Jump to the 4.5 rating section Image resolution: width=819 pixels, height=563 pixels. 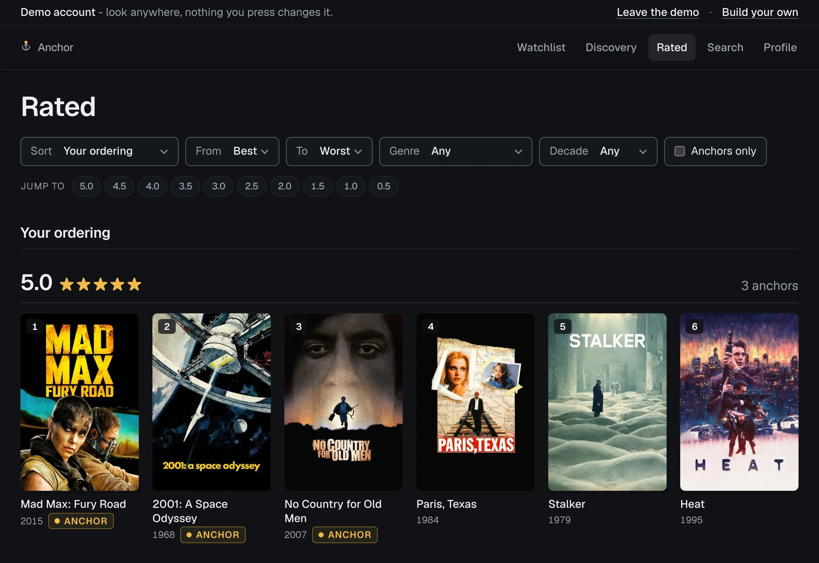[119, 186]
